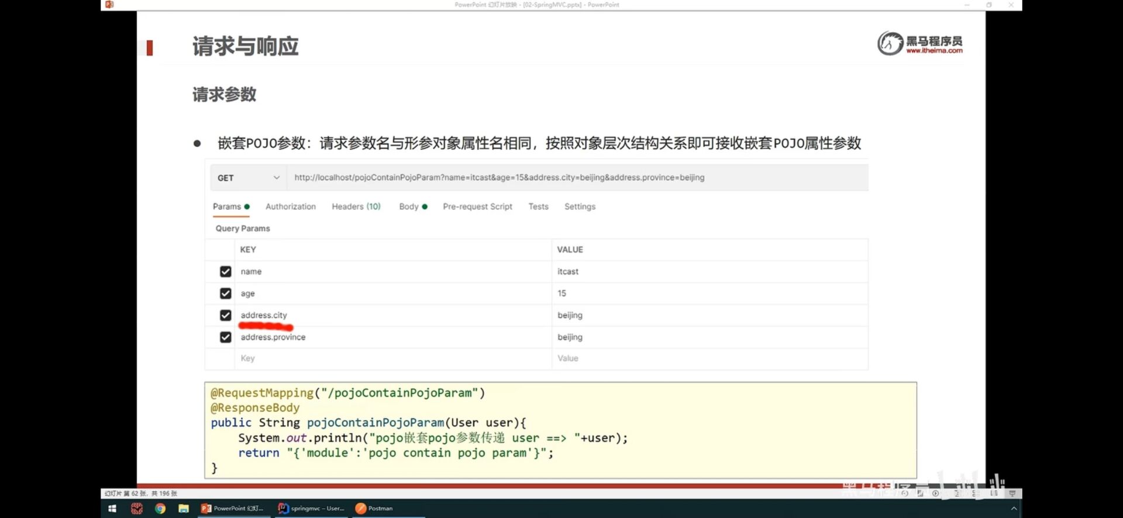Switch to PowerPoint taskbar item
1123x518 pixels.
coord(234,509)
